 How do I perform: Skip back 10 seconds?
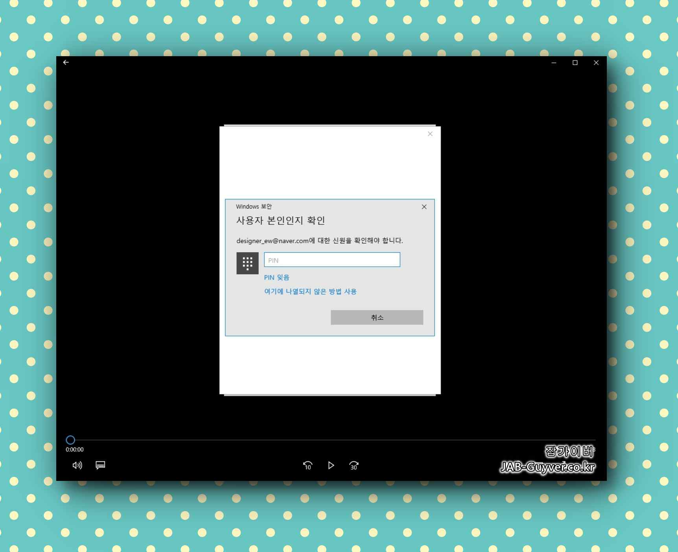pyautogui.click(x=308, y=466)
